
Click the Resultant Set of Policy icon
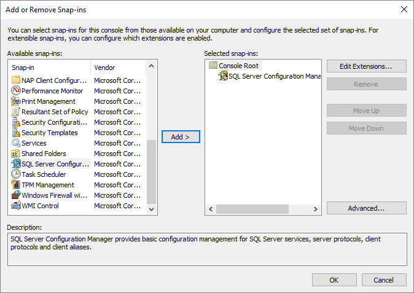pos(16,112)
